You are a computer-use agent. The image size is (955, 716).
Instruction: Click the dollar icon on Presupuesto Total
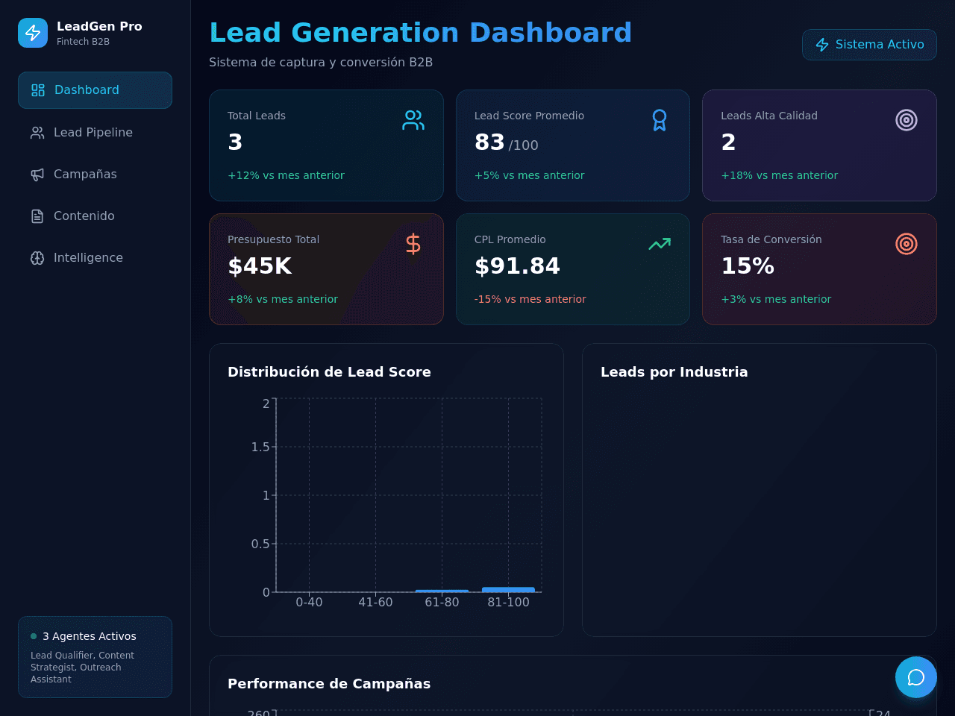tap(413, 244)
